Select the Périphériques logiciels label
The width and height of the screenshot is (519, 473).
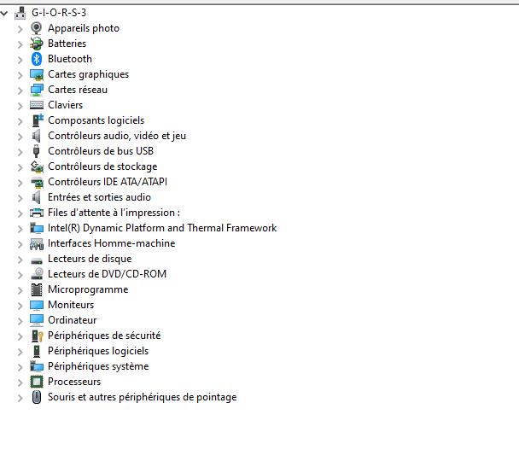point(98,351)
